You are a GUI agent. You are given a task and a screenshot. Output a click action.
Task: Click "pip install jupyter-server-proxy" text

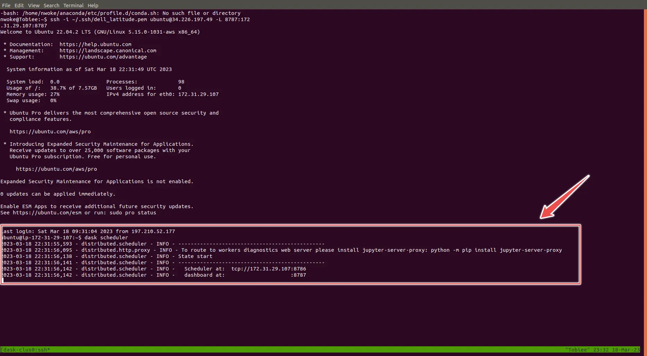click(512, 250)
